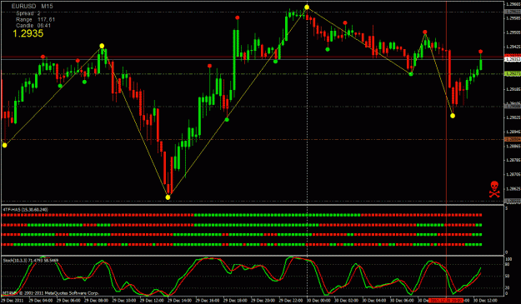Click the Stoch(10,3,3) indicator label
This screenshot has width=521, height=304.
tap(31, 261)
